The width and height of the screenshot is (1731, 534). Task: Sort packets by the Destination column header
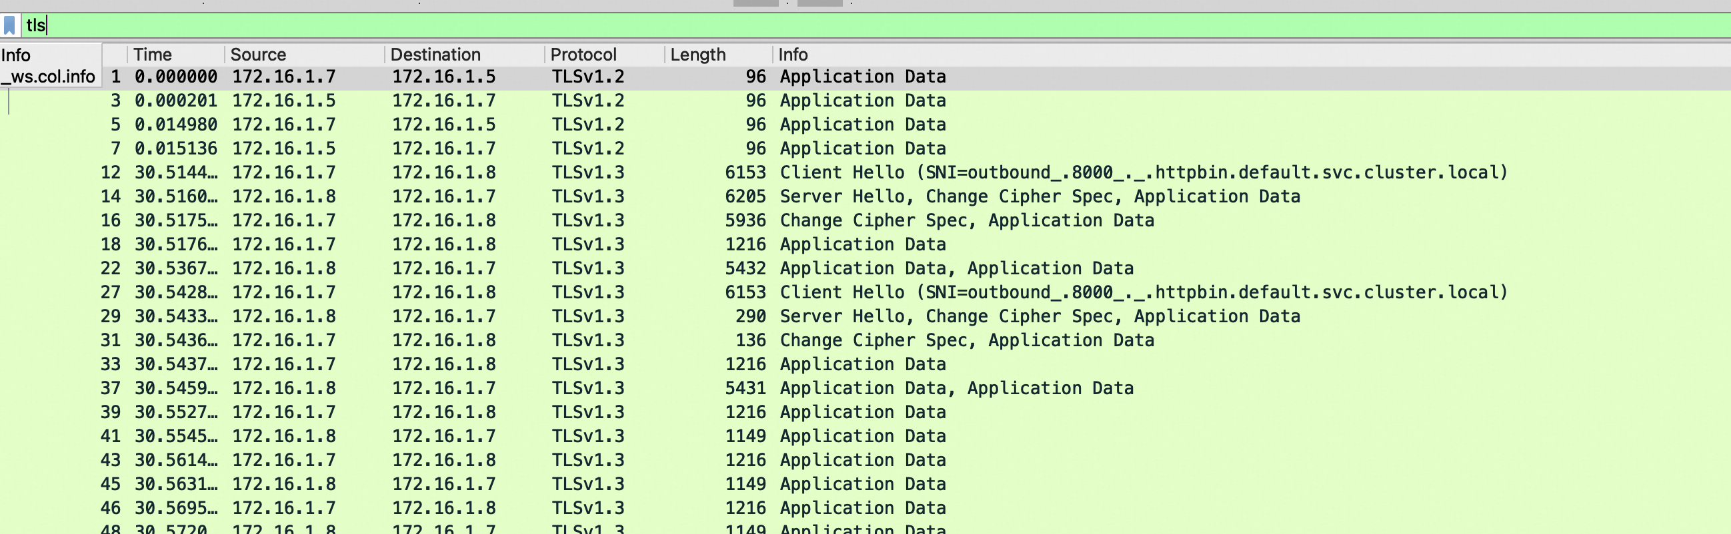[x=464, y=55]
